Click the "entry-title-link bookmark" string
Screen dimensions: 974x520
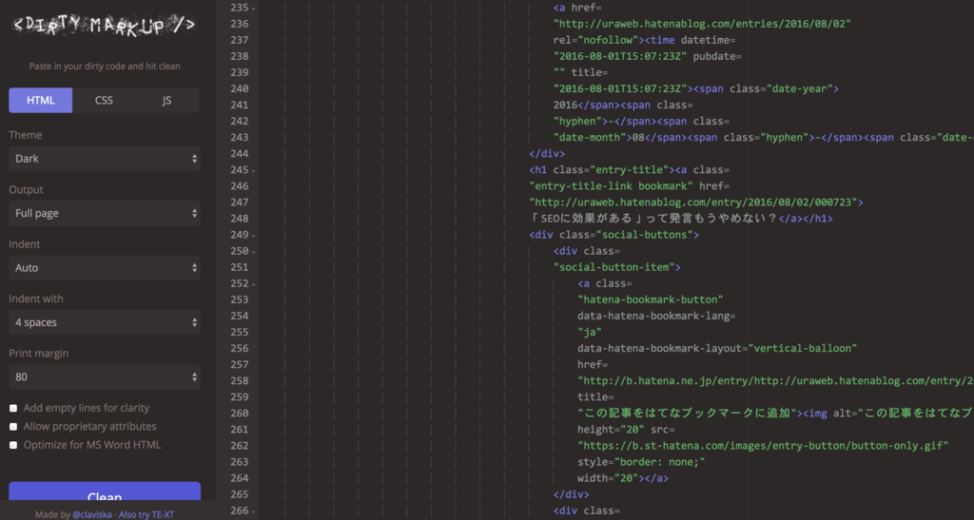click(612, 185)
